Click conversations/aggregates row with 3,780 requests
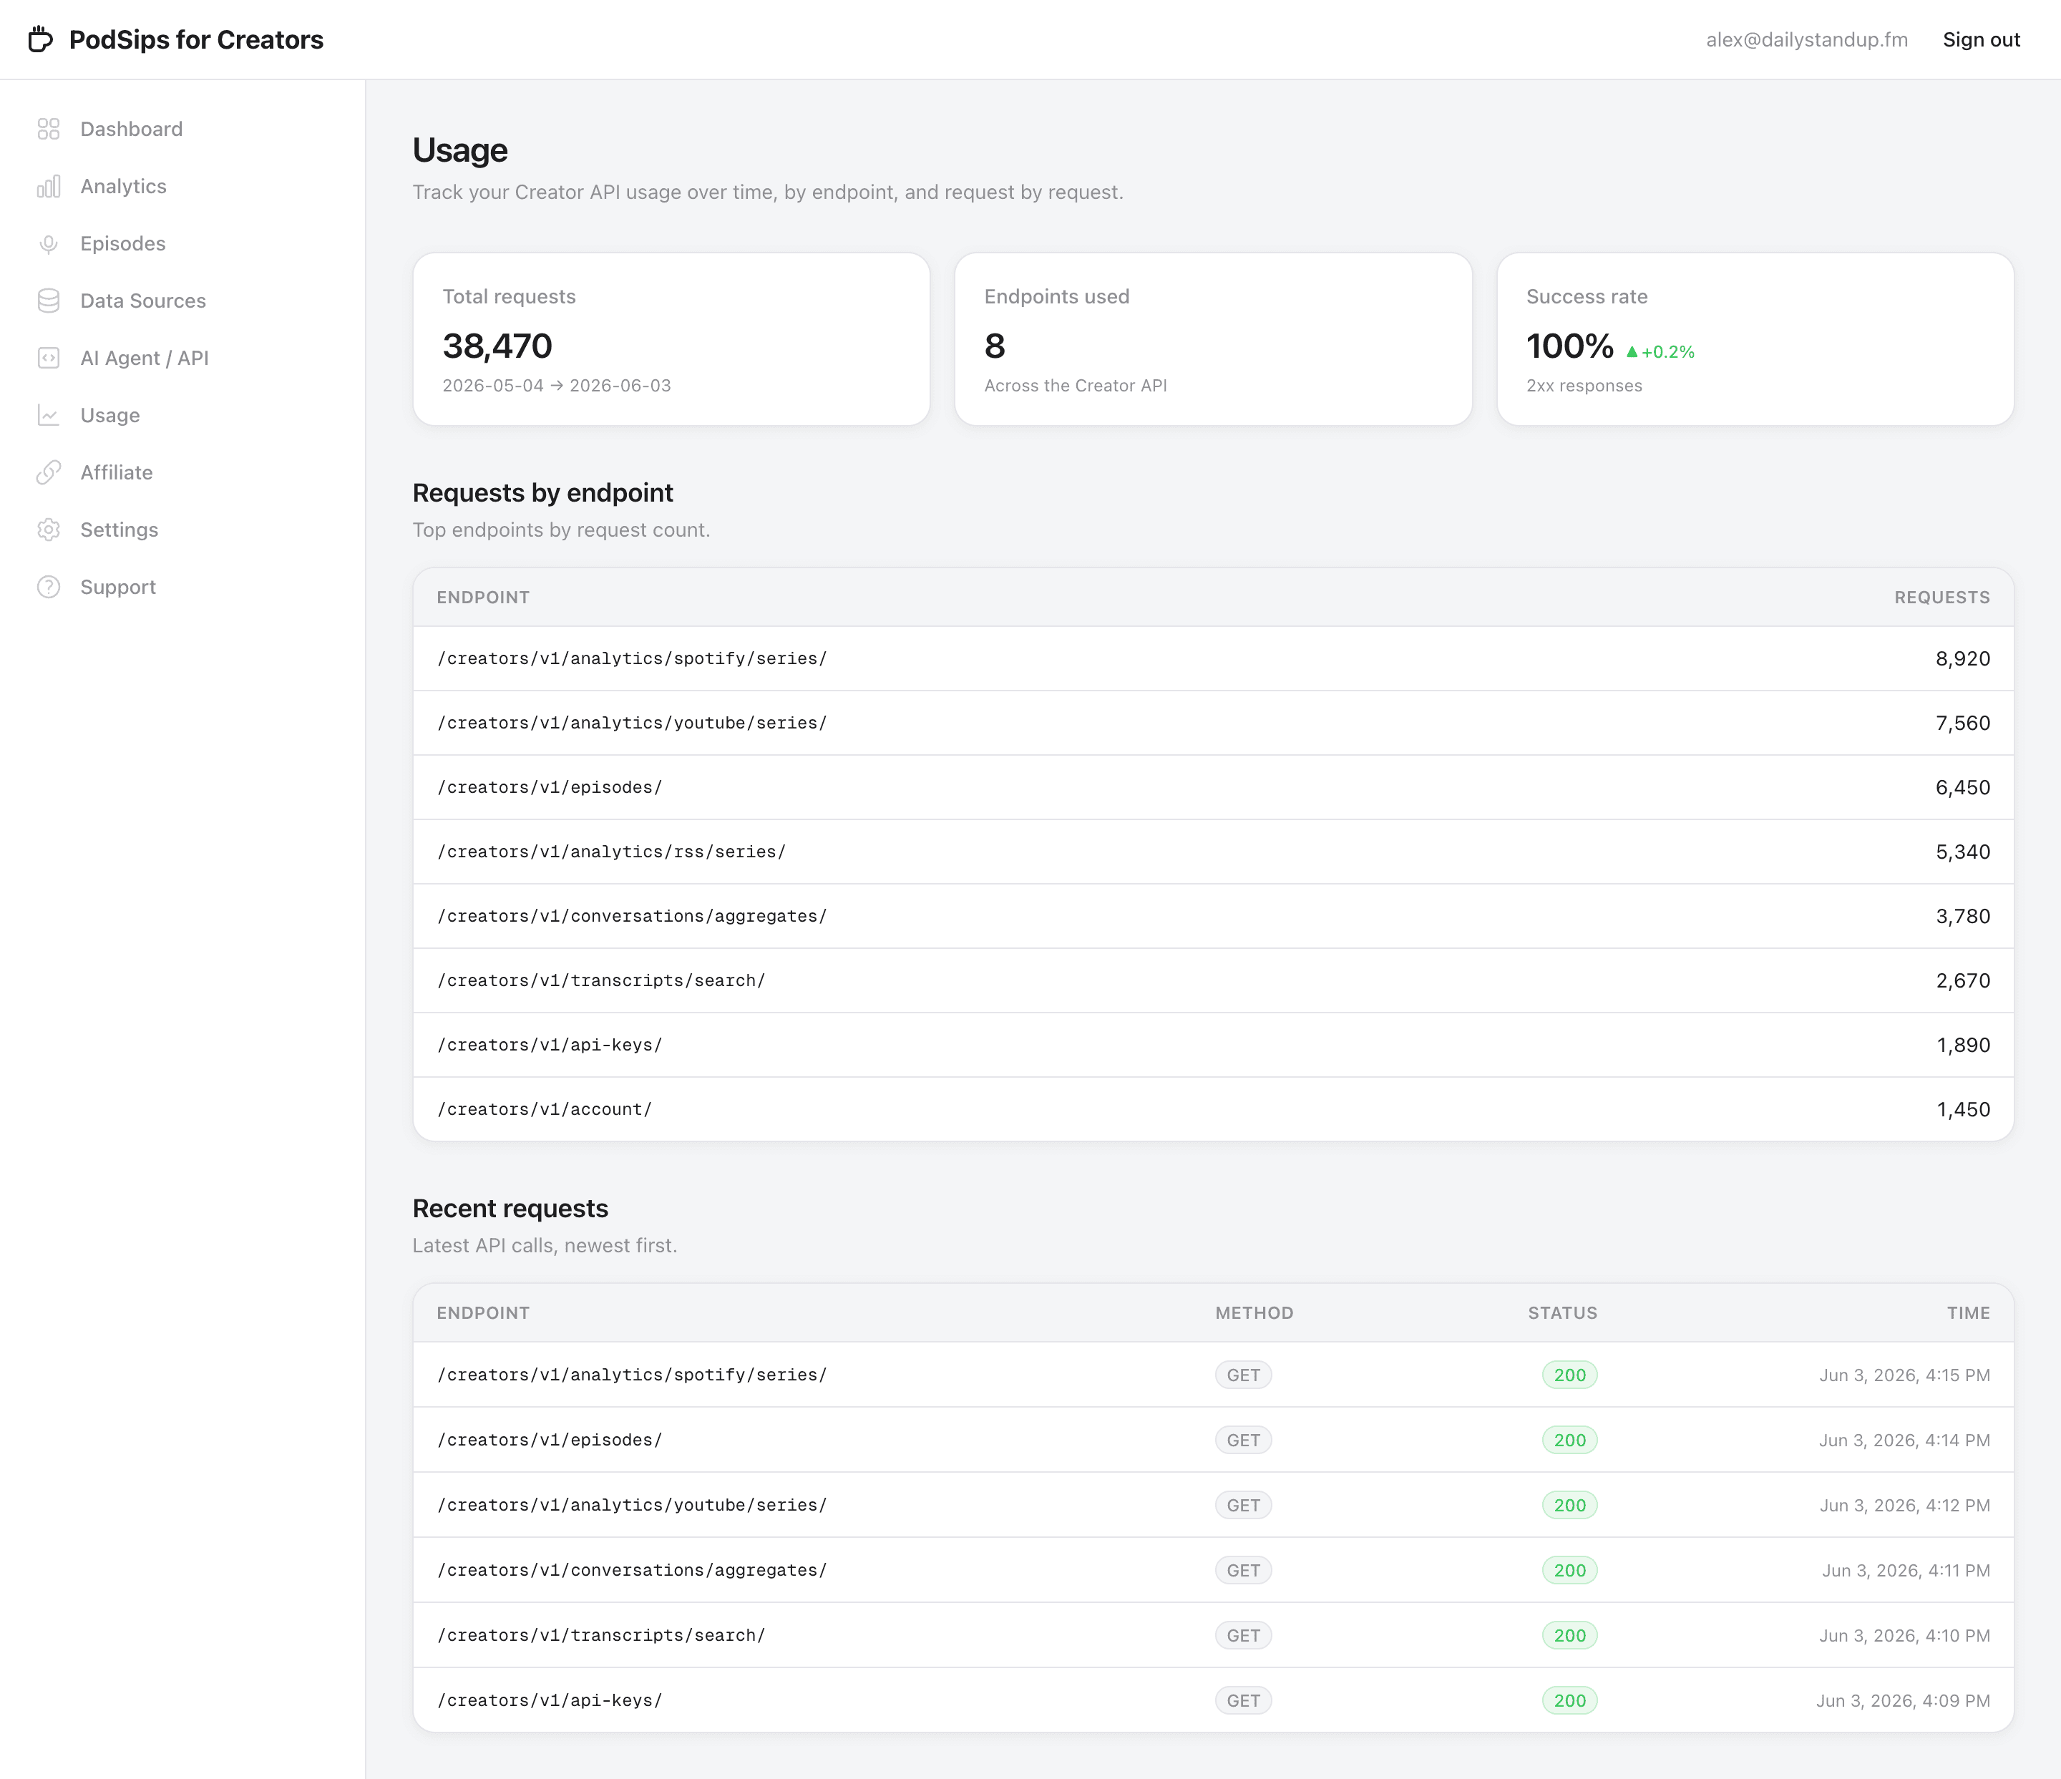 [x=1214, y=916]
